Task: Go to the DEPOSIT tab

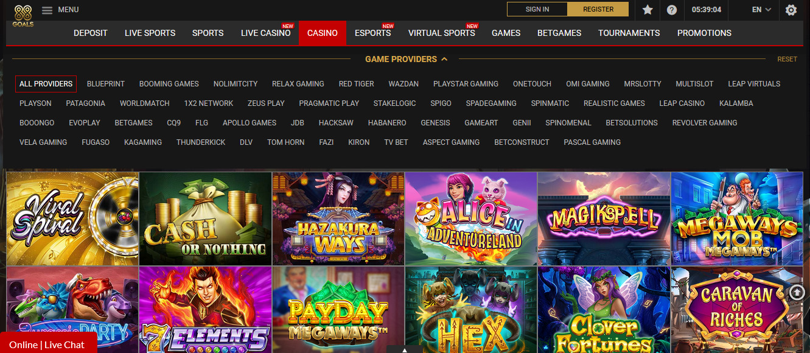Action: [x=91, y=33]
